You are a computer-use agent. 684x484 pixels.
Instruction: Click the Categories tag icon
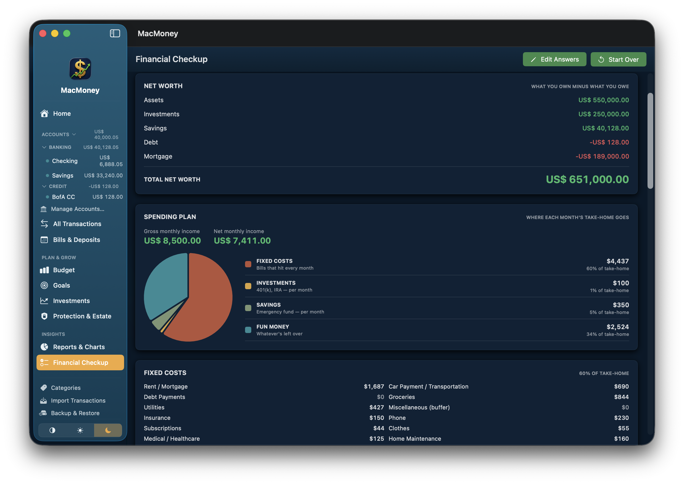tap(44, 388)
